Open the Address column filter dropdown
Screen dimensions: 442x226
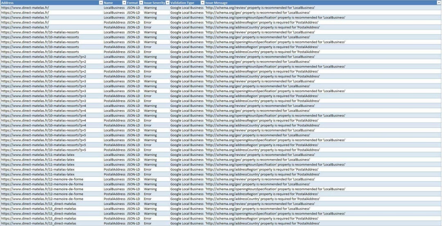coord(101,3)
